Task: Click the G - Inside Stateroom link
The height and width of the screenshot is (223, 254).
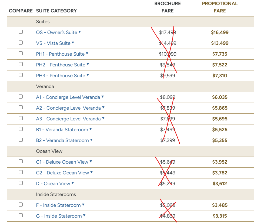Action: [59, 216]
